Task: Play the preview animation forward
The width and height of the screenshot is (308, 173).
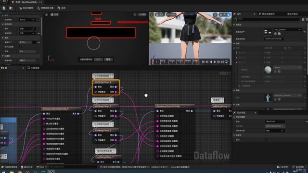Action: pyautogui.click(x=215, y=62)
